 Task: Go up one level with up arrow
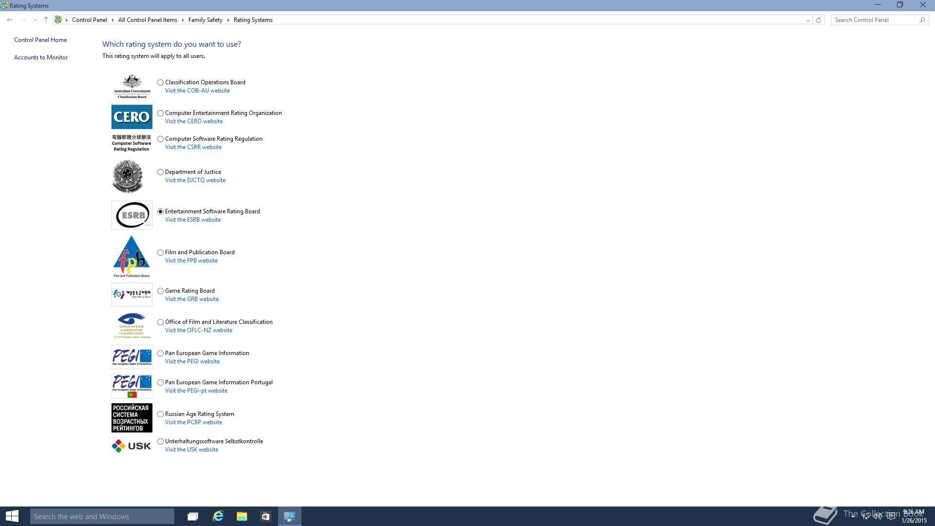pyautogui.click(x=46, y=20)
